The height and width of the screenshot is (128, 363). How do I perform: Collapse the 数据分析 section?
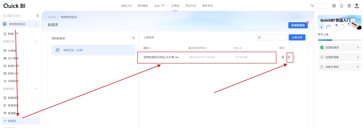(36, 41)
